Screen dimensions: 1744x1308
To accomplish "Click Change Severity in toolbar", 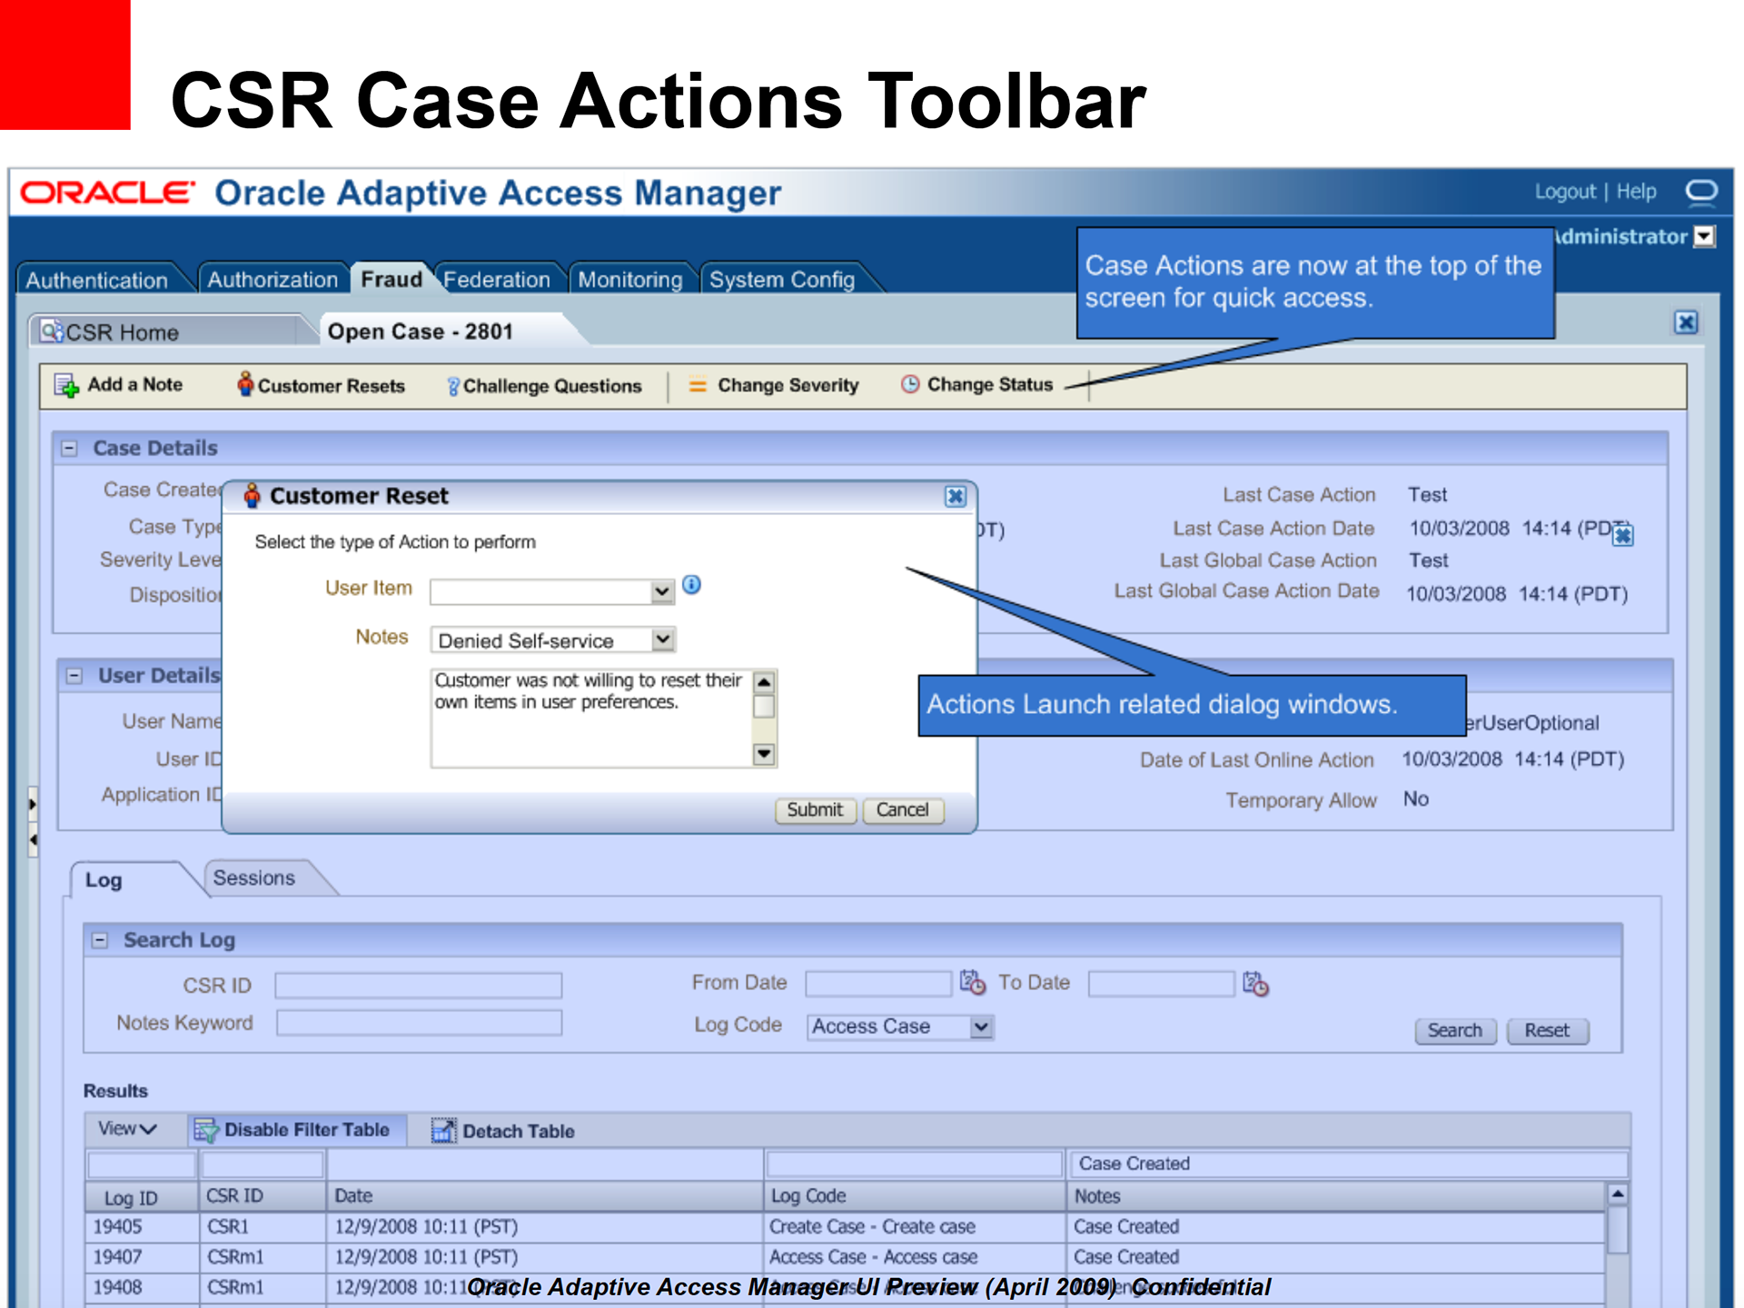I will pyautogui.click(x=774, y=385).
